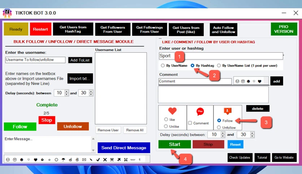Image resolution: width=302 pixels, height=174 pixels.
Task: Insert the airplane symbol from bottom emoji bar
Action: pyautogui.click(x=119, y=160)
